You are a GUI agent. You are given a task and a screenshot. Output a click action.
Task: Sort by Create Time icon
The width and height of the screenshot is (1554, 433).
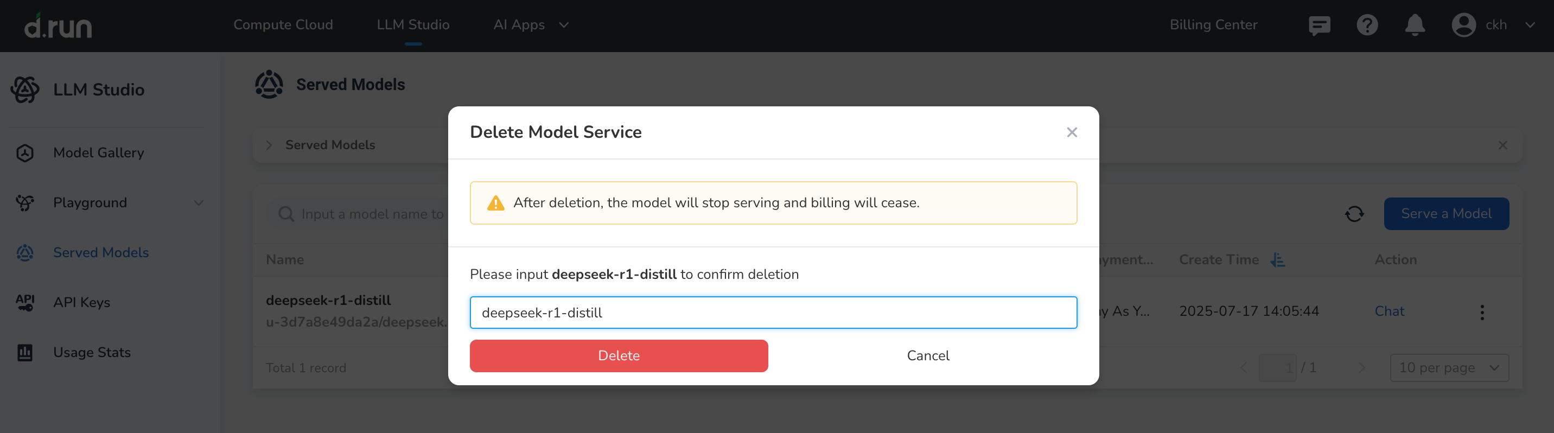click(1277, 260)
